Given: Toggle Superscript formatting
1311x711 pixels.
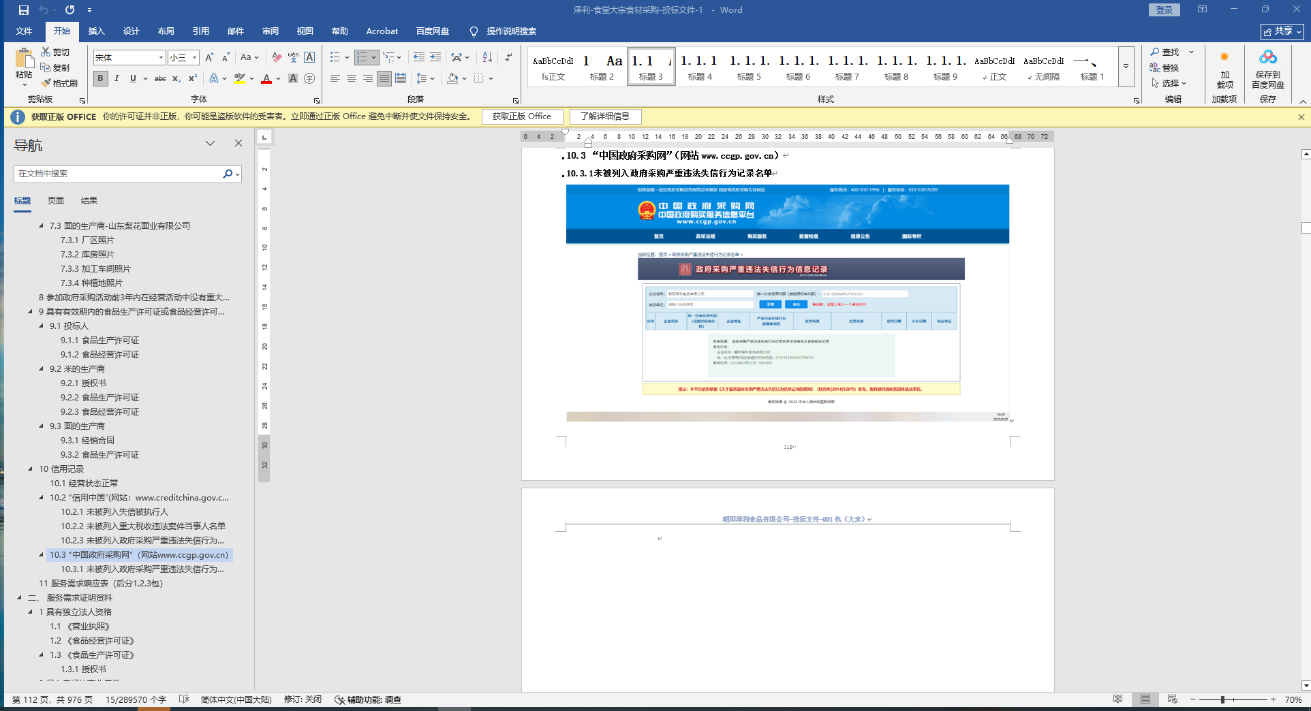Looking at the screenshot, I should (x=193, y=78).
